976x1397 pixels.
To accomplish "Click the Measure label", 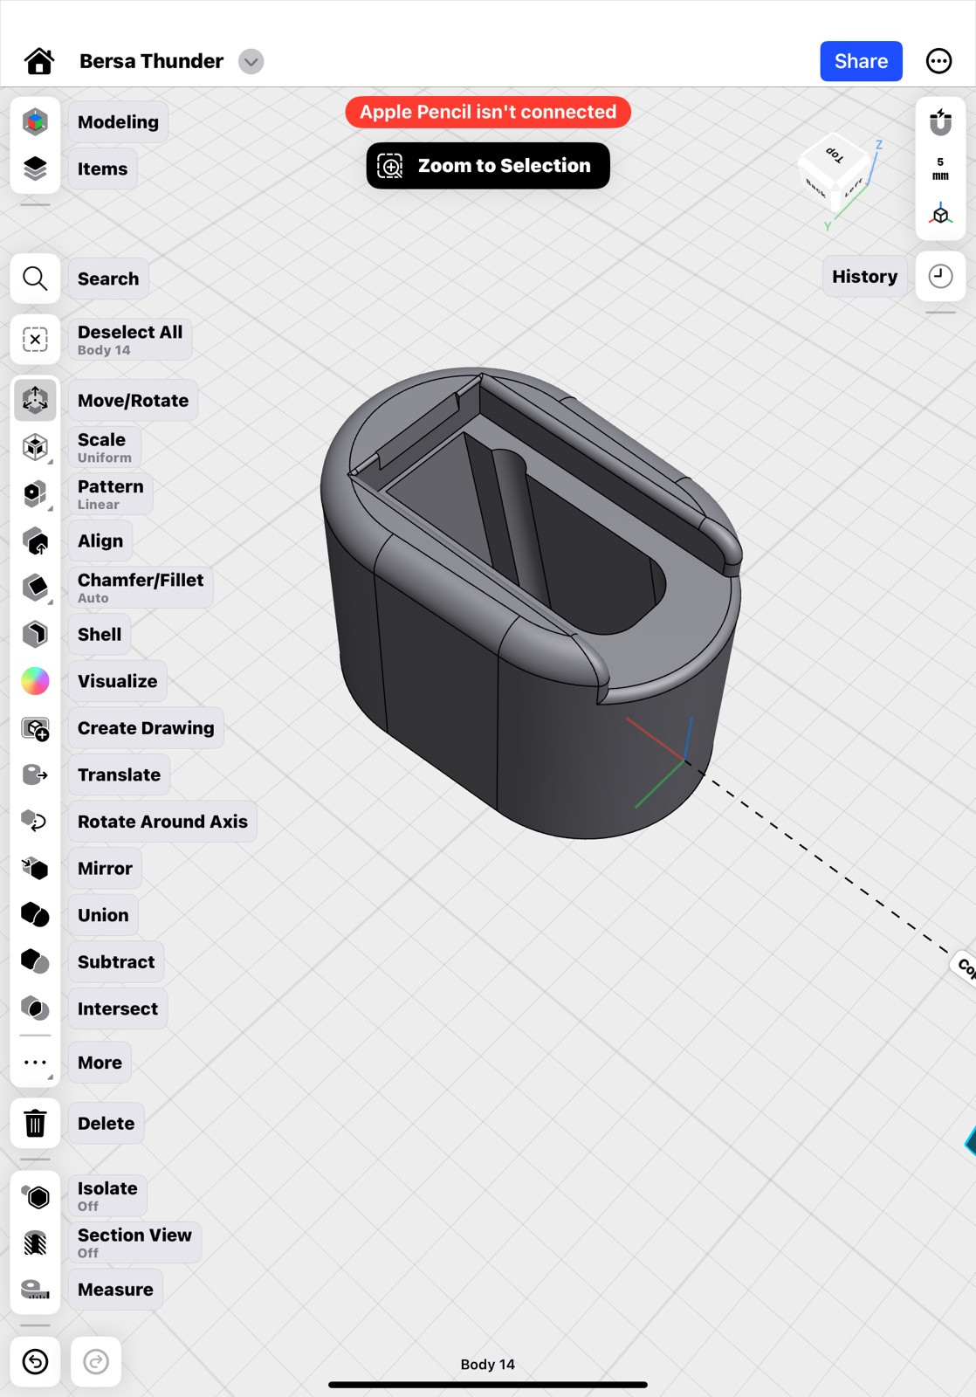I will click(115, 1290).
